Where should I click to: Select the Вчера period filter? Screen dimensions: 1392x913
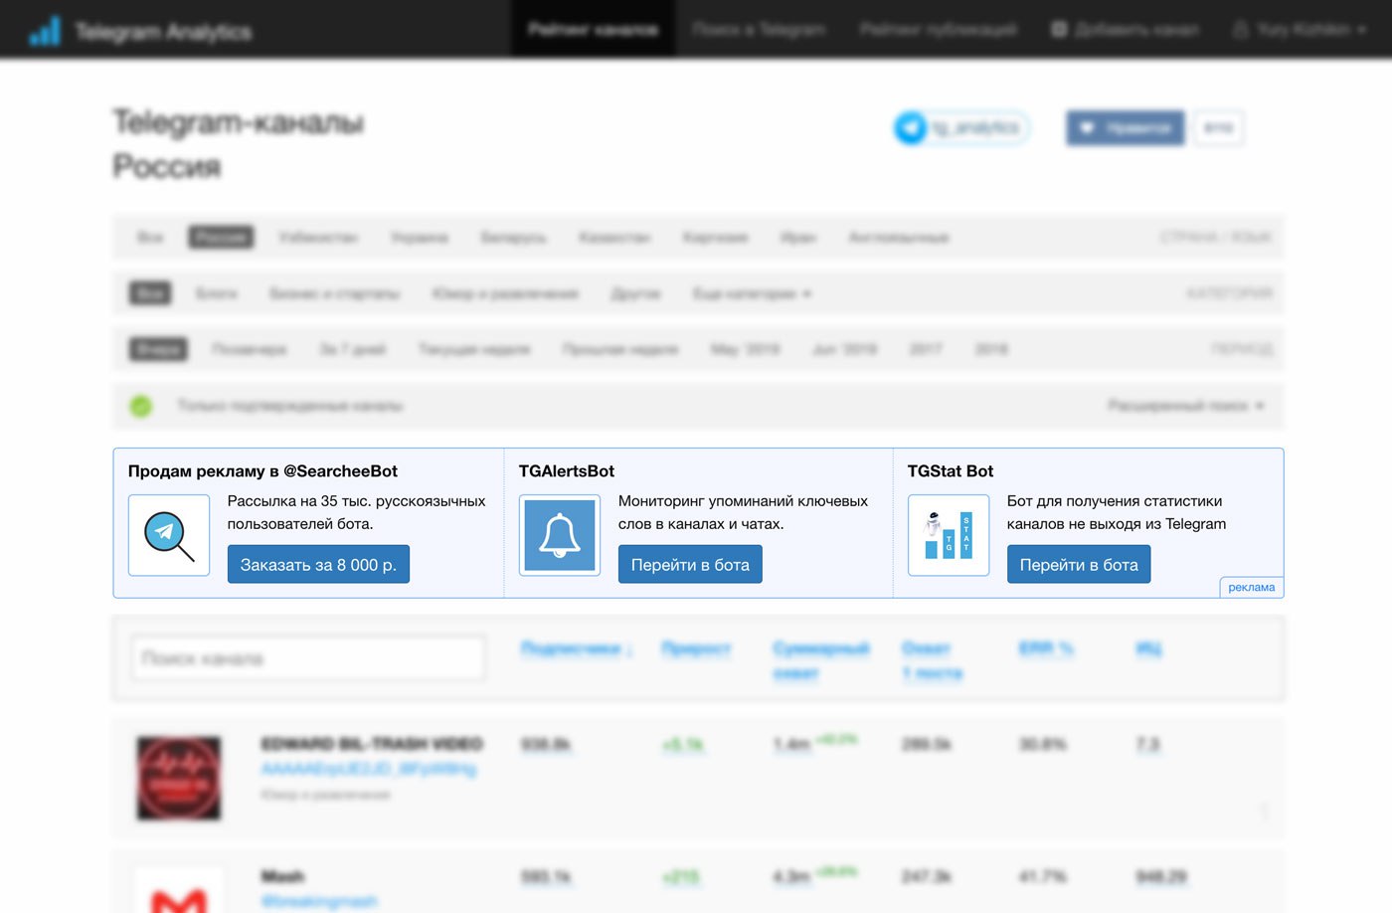[x=158, y=349]
